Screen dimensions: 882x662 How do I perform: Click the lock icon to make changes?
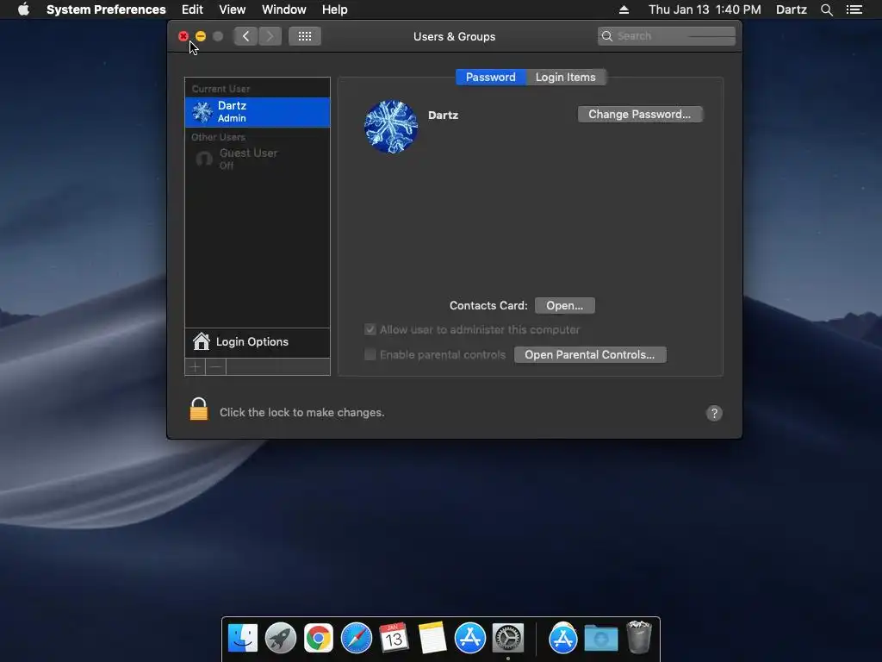click(199, 409)
